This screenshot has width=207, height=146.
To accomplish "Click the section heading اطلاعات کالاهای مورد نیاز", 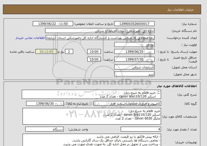I will [x=177, y=86].
